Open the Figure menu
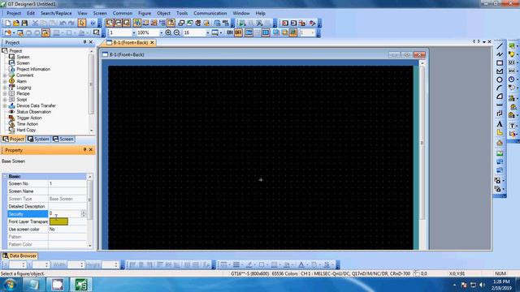This screenshot has width=520, height=292. [145, 13]
